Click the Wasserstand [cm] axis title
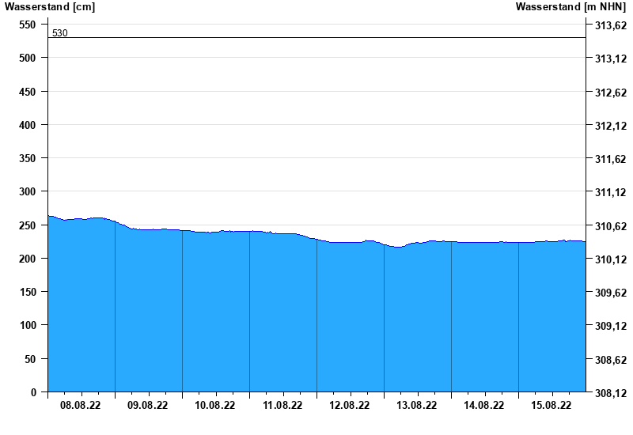633x435 pixels. point(50,7)
